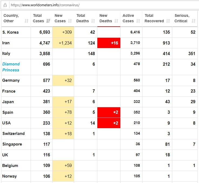Click Iran's +1,234 new cases cell
The image size is (199, 183).
[63, 43]
